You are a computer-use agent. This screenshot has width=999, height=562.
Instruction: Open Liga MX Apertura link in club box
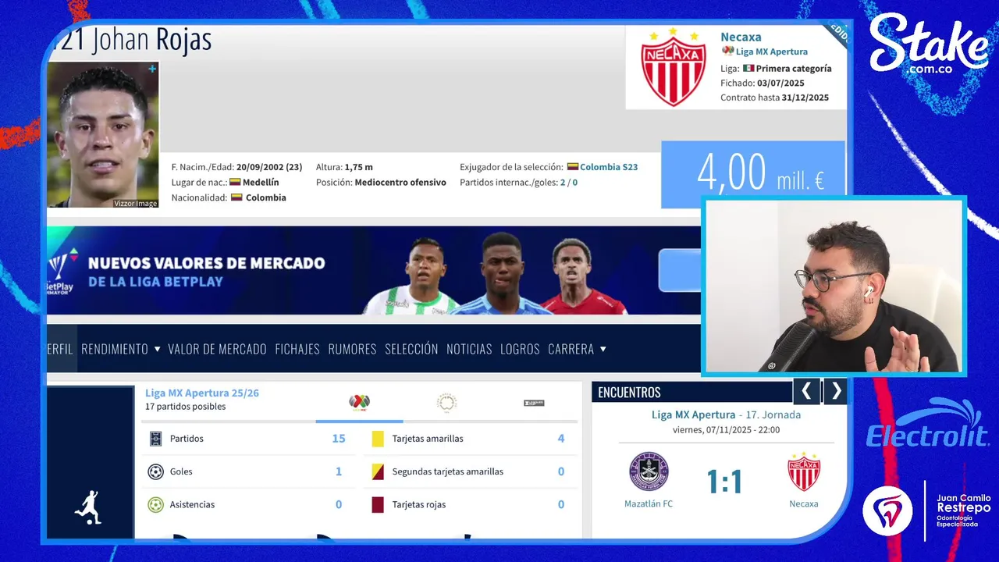click(x=771, y=52)
